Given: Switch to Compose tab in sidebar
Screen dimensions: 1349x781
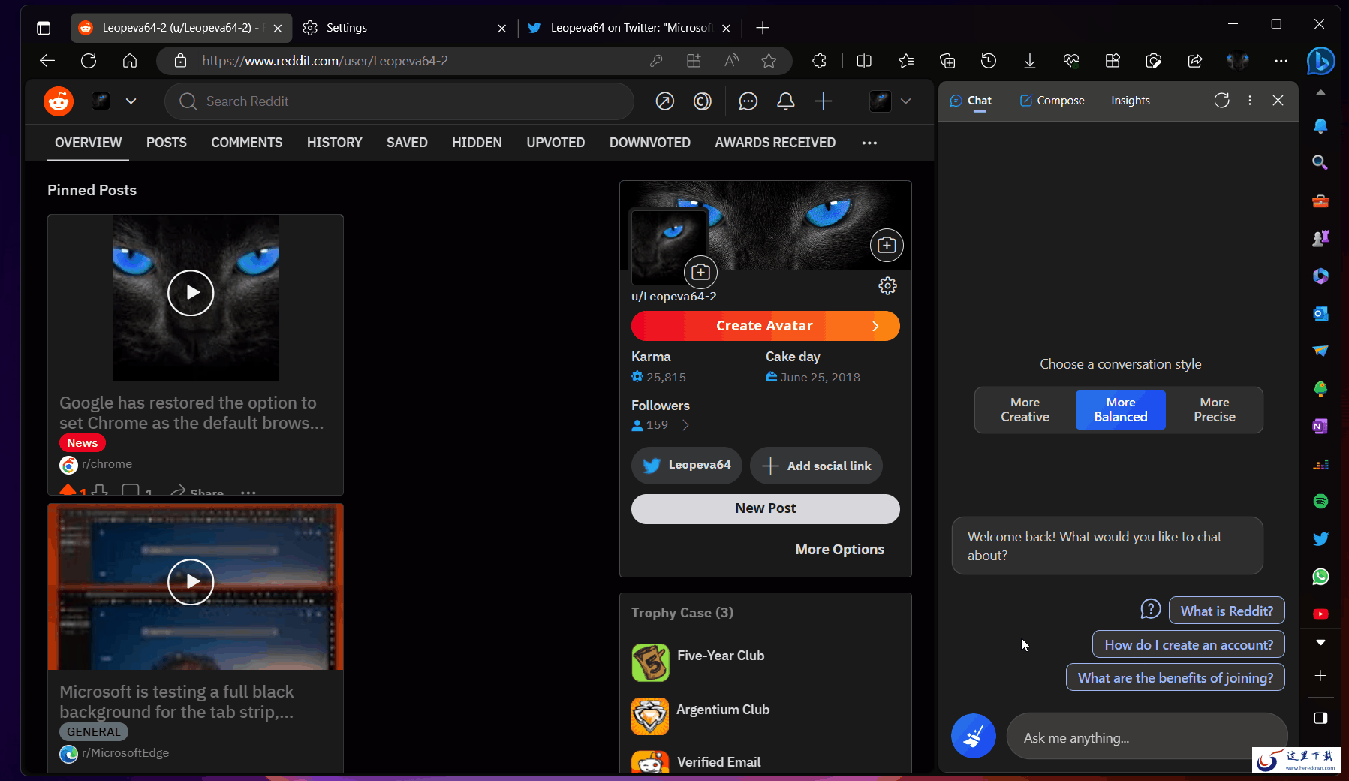Looking at the screenshot, I should (1052, 101).
